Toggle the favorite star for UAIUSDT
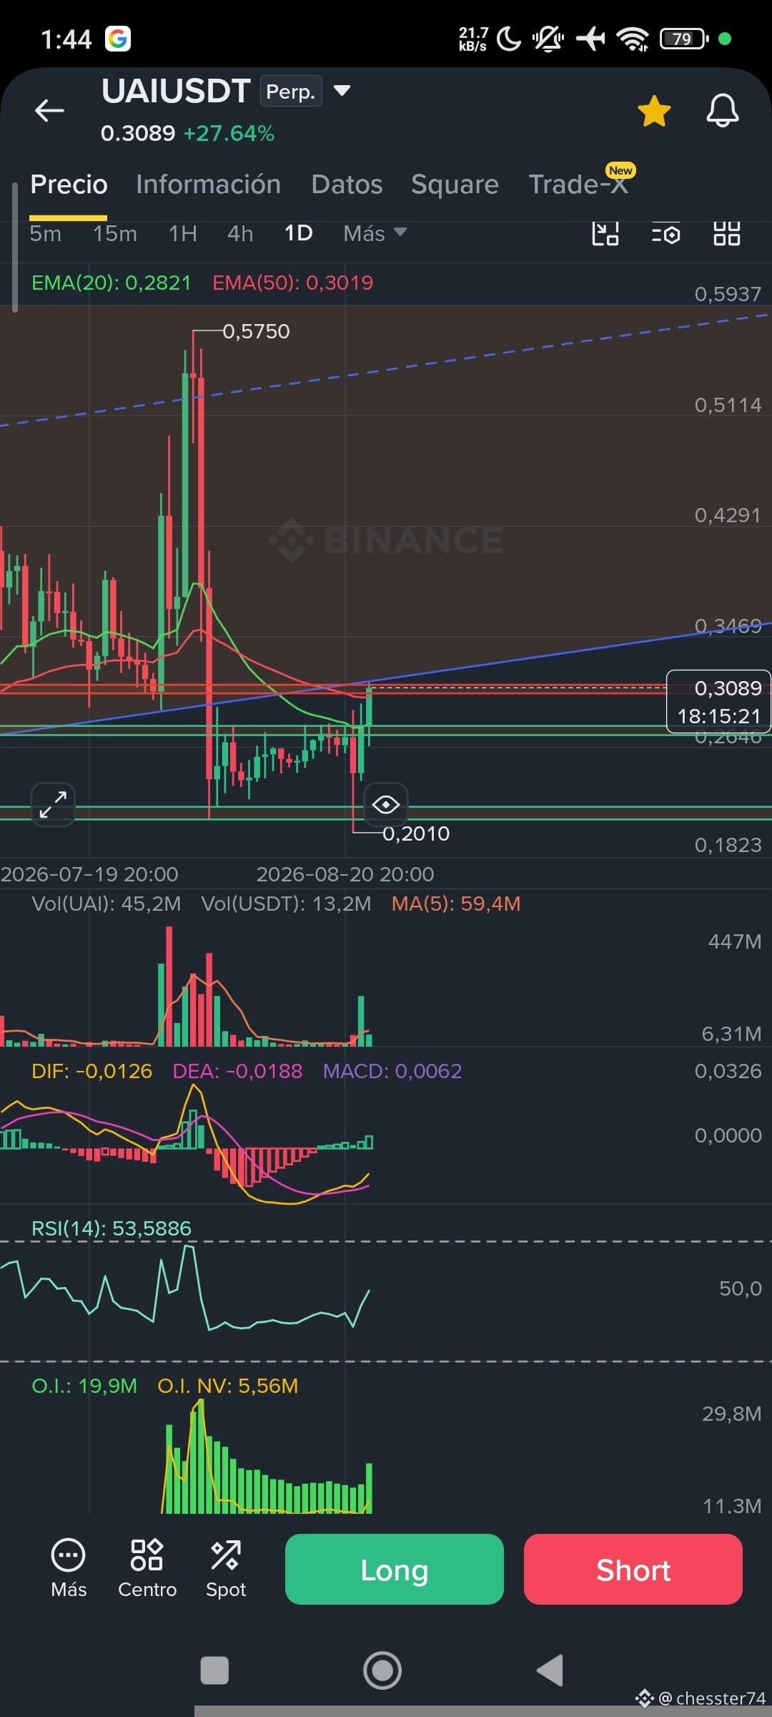This screenshot has width=772, height=1717. tap(654, 111)
